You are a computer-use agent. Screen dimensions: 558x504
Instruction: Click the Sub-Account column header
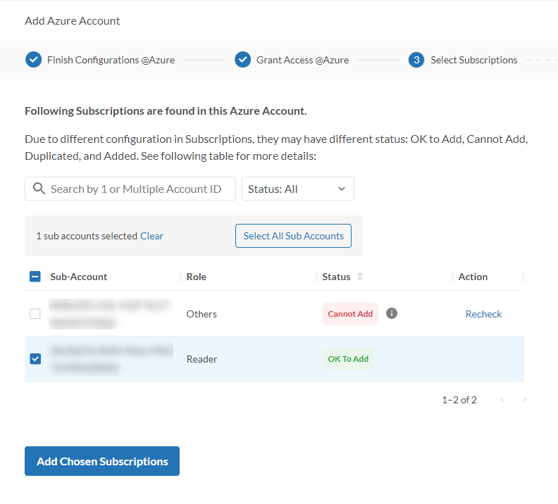coord(79,277)
